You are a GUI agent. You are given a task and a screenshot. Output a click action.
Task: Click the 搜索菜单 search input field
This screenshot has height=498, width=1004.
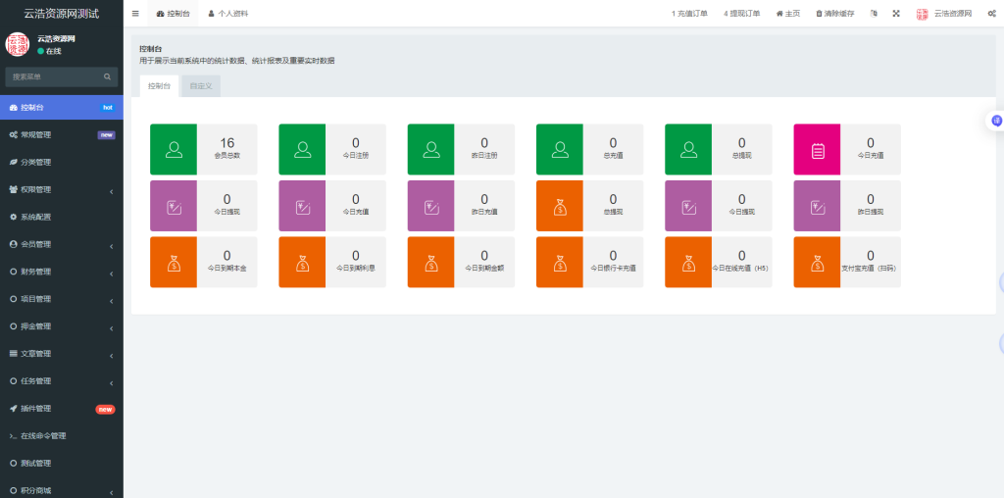point(54,76)
